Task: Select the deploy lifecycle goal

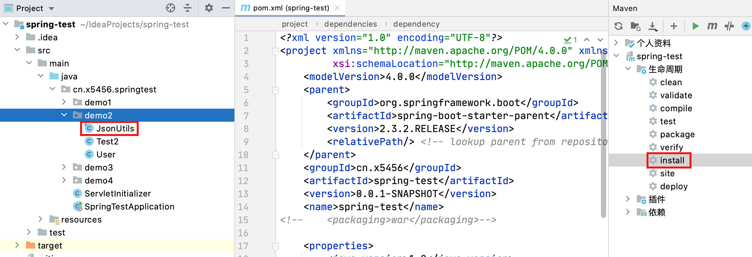Action: [x=674, y=186]
